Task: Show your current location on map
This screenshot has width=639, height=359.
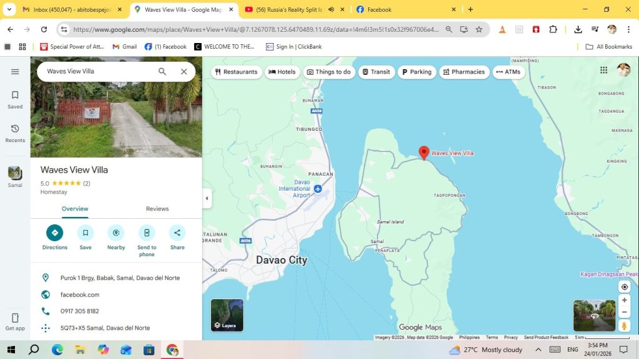Action: (x=624, y=287)
